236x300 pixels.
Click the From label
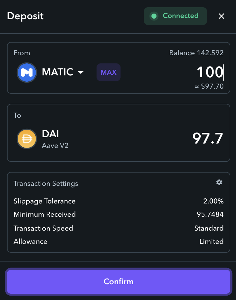click(x=22, y=53)
